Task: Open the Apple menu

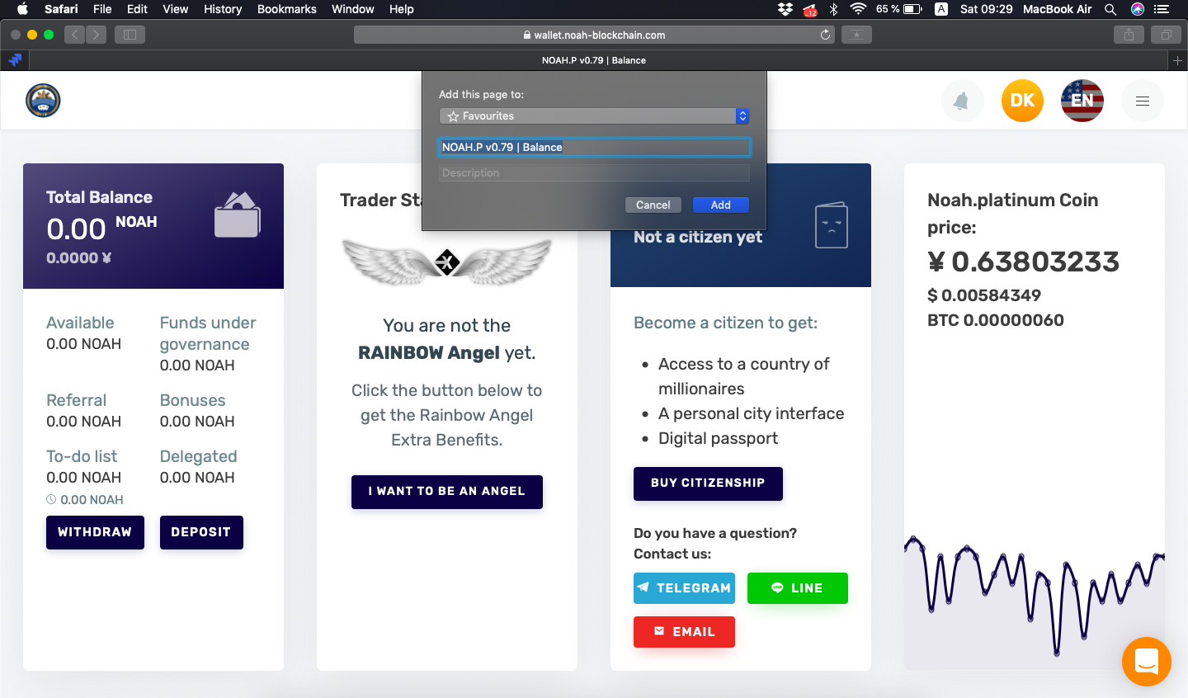Action: 22,9
